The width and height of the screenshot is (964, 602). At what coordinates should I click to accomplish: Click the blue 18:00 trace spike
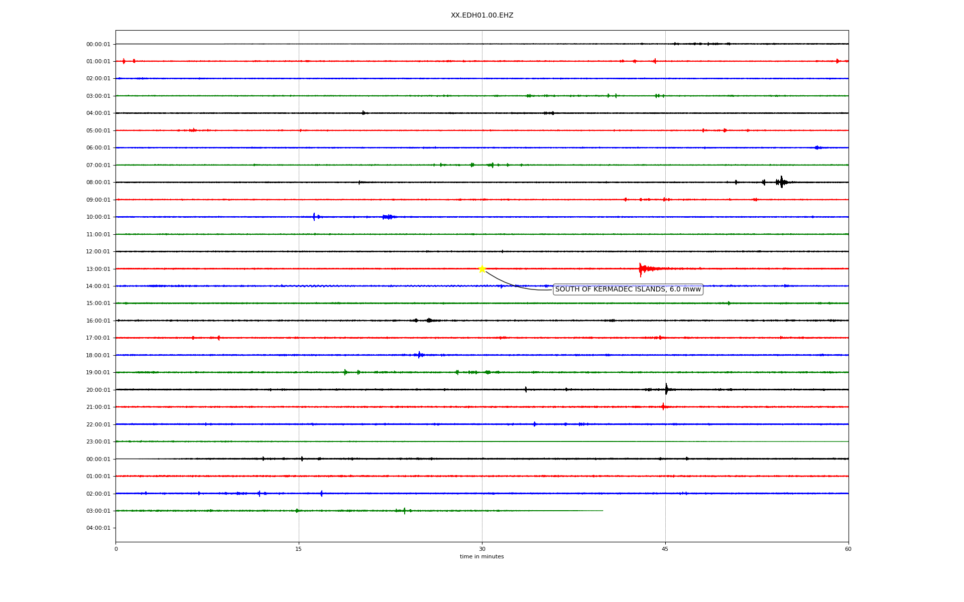[x=419, y=355]
